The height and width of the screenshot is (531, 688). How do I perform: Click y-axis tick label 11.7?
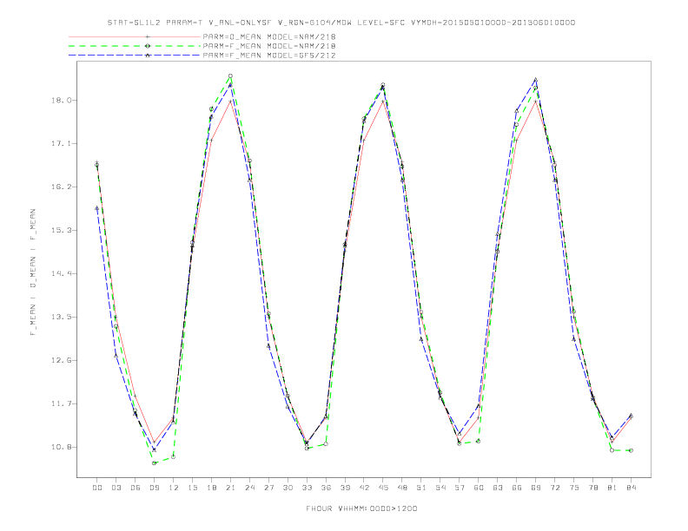click(x=61, y=404)
